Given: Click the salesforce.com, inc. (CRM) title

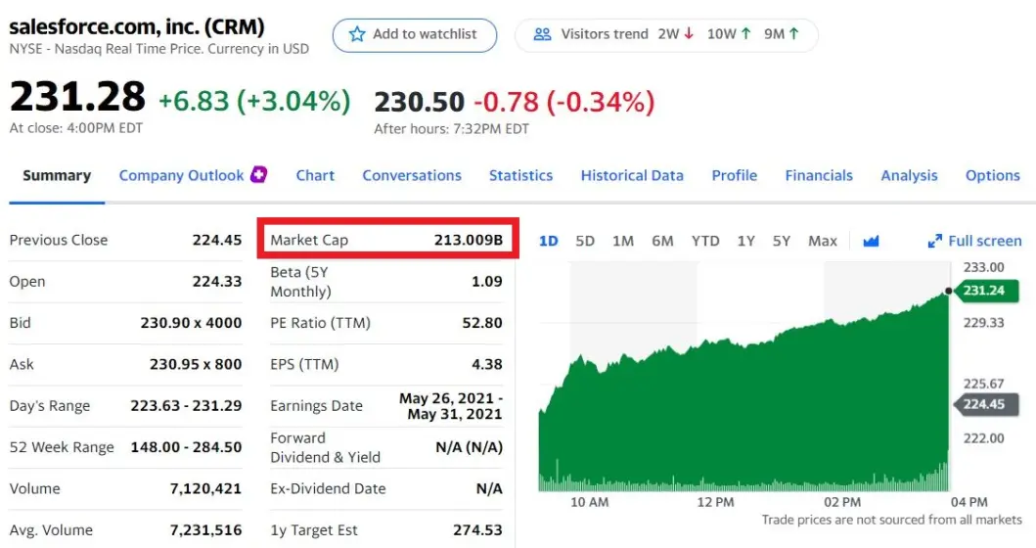Looking at the screenshot, I should [137, 26].
